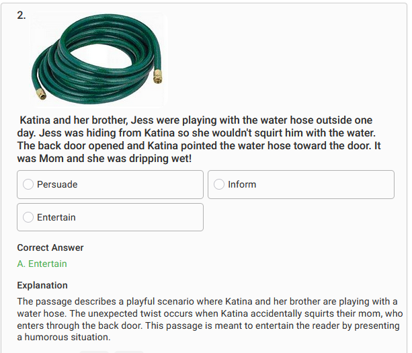
Task: Choose the Entertain radio button
Action: 28,217
